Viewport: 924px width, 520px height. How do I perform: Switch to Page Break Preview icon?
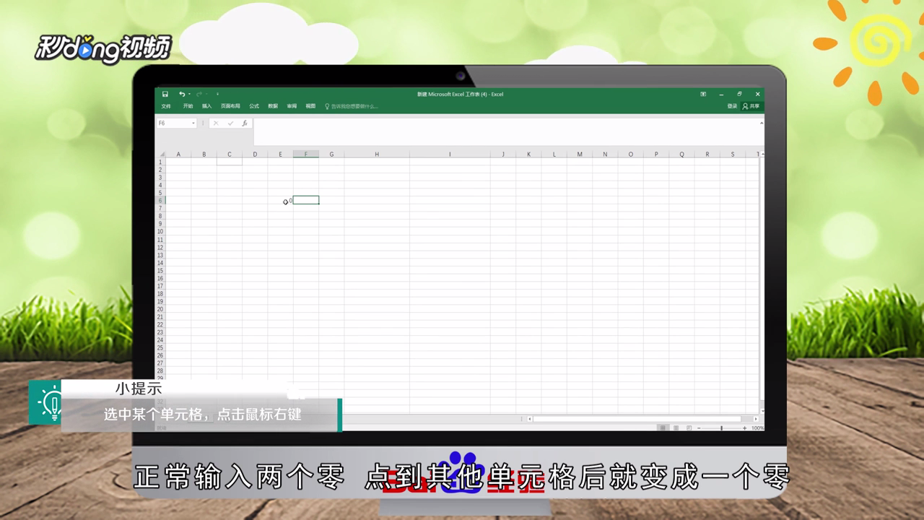689,428
